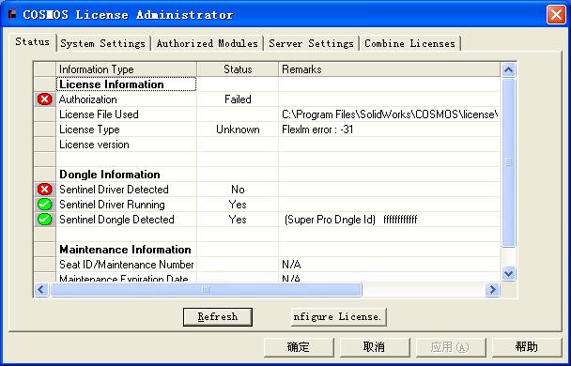Click the red error icon beside Authorization
This screenshot has height=366, width=571.
pos(45,99)
